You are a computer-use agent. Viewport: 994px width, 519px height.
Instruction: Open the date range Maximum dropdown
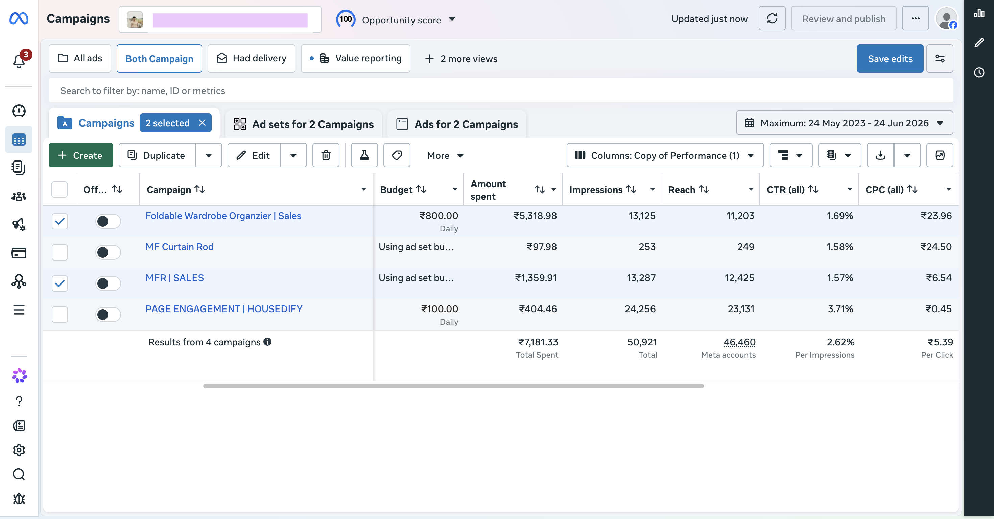pos(844,123)
